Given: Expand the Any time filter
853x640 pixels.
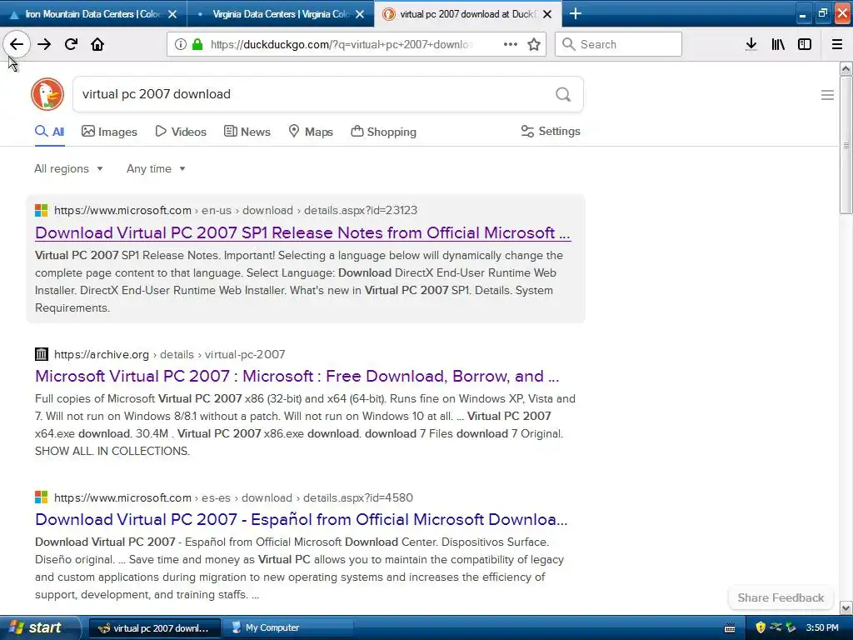Looking at the screenshot, I should click(156, 168).
